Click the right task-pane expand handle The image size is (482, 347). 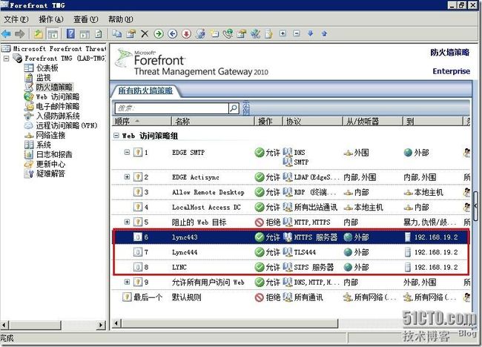coord(475,205)
